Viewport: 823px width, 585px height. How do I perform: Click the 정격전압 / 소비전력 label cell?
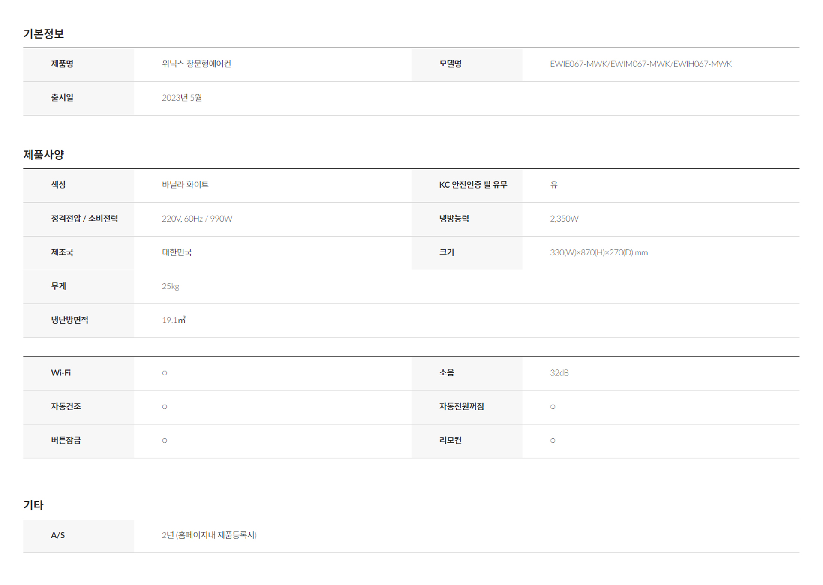(84, 219)
